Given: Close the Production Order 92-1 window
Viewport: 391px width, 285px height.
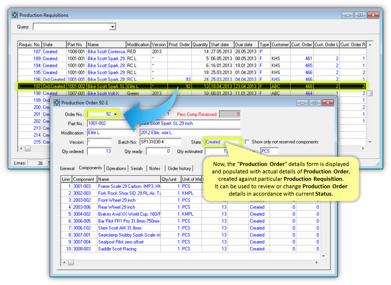Looking at the screenshot, I should (x=328, y=103).
